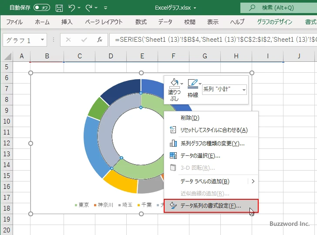Click the Undo arrow icon
Screen dimensions: 317x235
pos(71,8)
